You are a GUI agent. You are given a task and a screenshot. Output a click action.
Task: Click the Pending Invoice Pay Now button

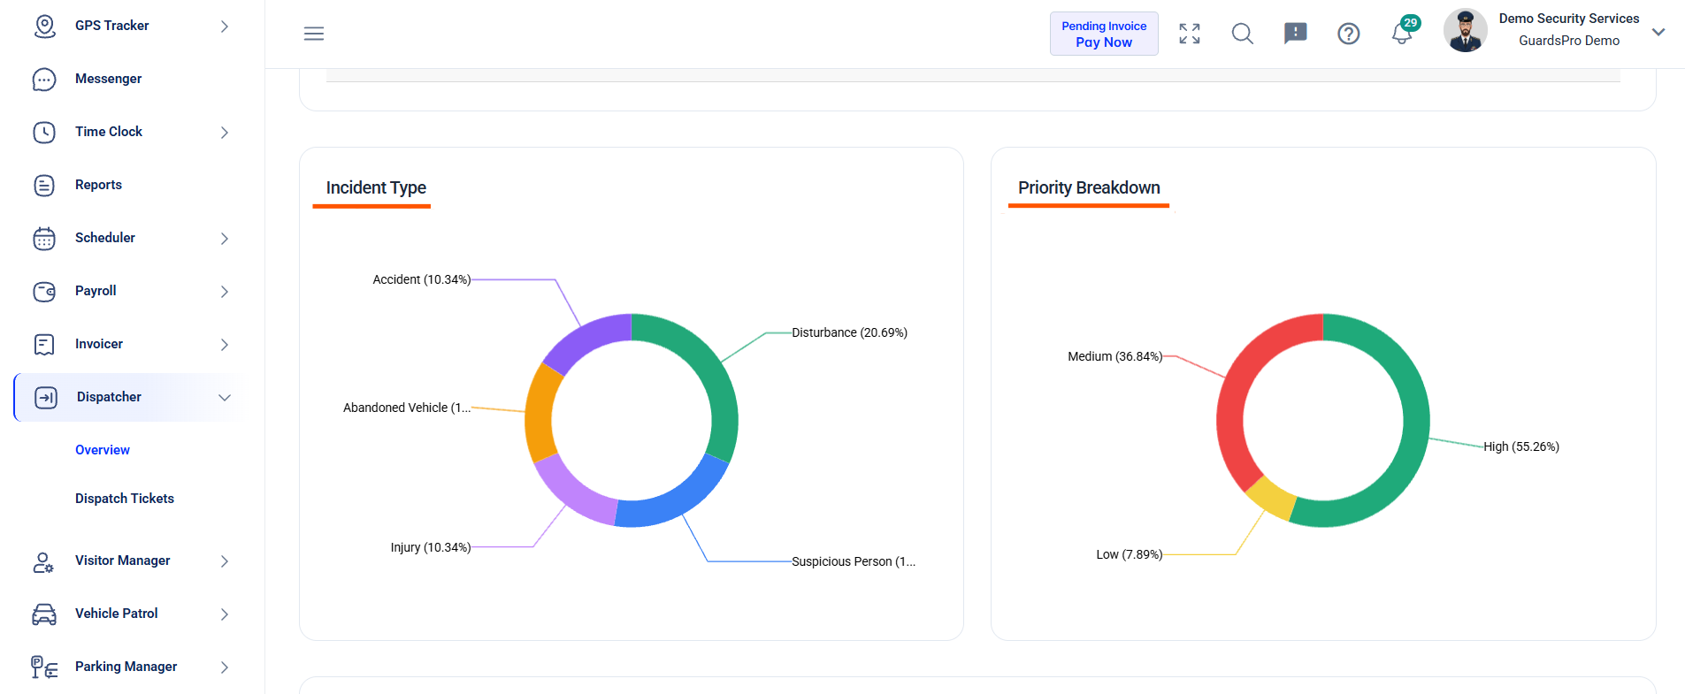1104,34
